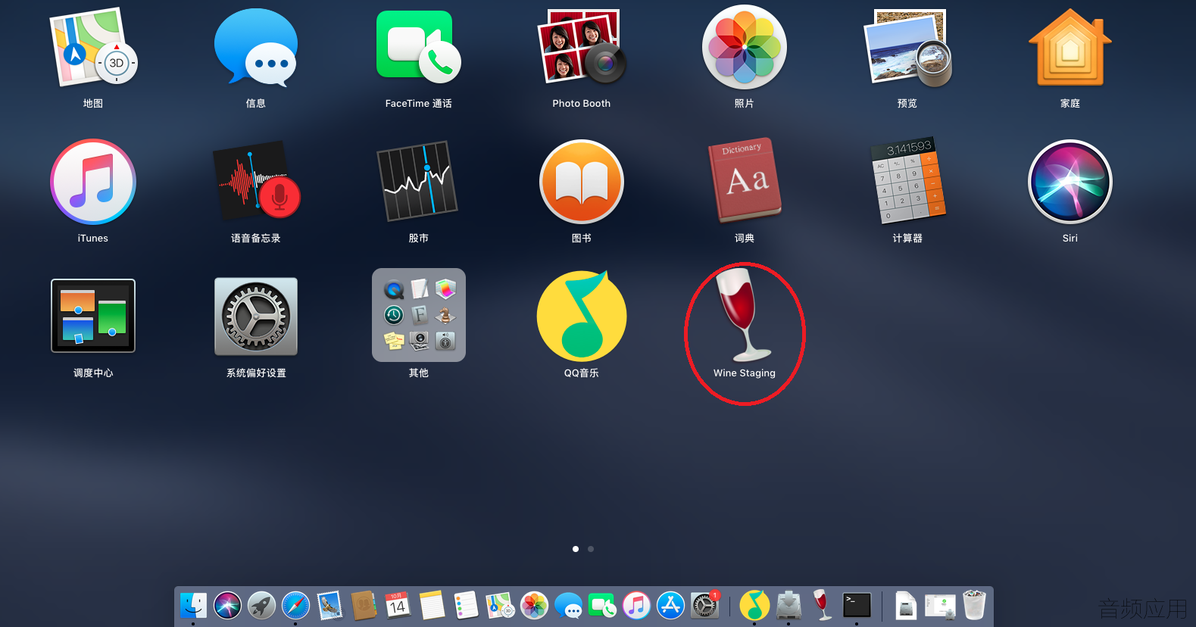Image resolution: width=1196 pixels, height=627 pixels.
Task: Click the QQ Music icon in the Dock
Action: 754,606
